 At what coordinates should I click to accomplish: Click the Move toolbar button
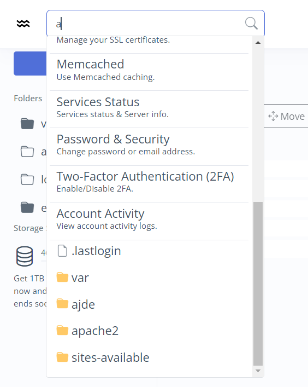287,116
